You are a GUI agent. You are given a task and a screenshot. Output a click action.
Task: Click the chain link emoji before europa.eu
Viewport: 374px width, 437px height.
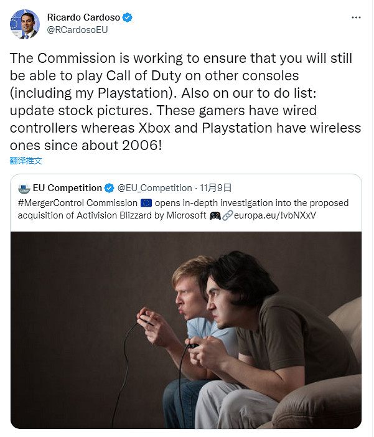tap(227, 215)
